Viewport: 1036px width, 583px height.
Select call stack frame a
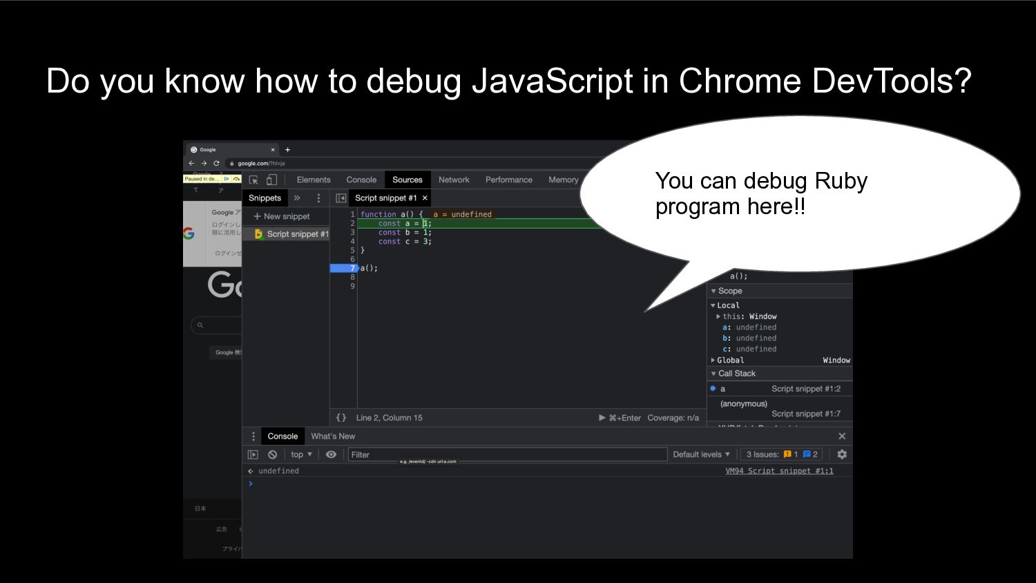(x=780, y=389)
